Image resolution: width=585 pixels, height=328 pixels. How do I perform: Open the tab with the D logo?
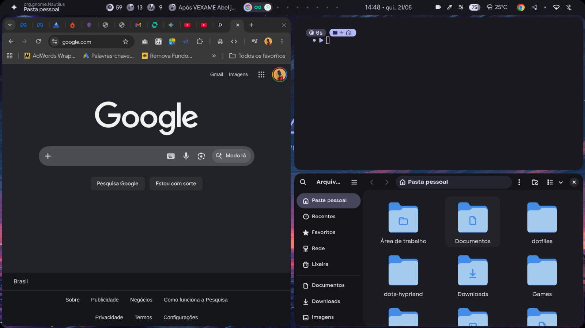tap(220, 25)
